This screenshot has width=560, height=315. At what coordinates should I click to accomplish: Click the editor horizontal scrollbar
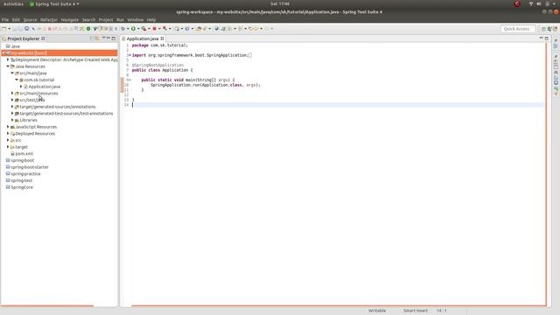click(339, 305)
